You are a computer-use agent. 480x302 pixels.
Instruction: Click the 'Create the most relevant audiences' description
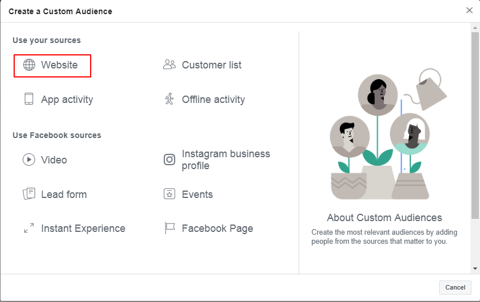point(384,236)
